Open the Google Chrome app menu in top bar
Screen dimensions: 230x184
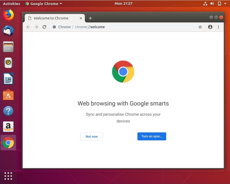tap(44, 4)
